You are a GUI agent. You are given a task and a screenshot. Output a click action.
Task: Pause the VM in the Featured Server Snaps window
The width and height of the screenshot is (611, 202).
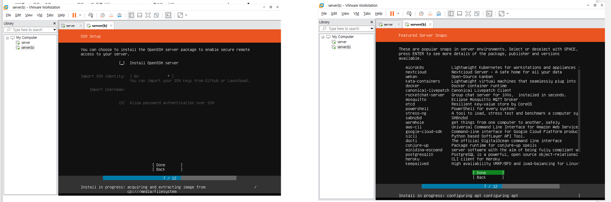point(392,14)
